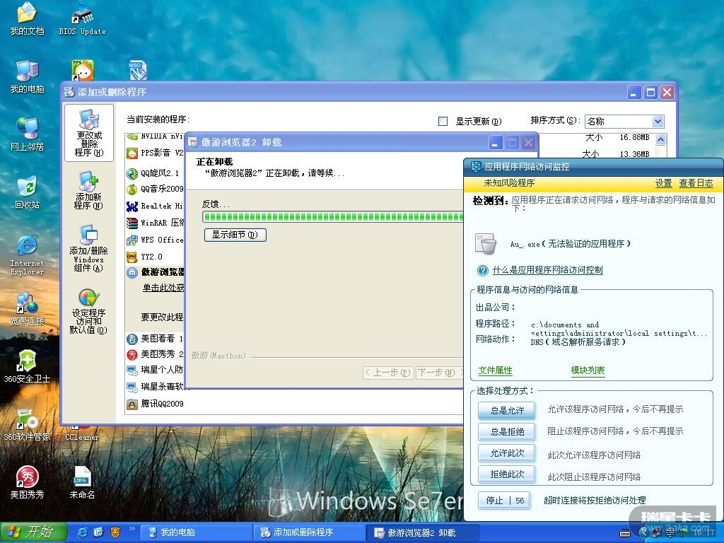Select NVIDIA program entry
724x543 pixels.
[155, 136]
